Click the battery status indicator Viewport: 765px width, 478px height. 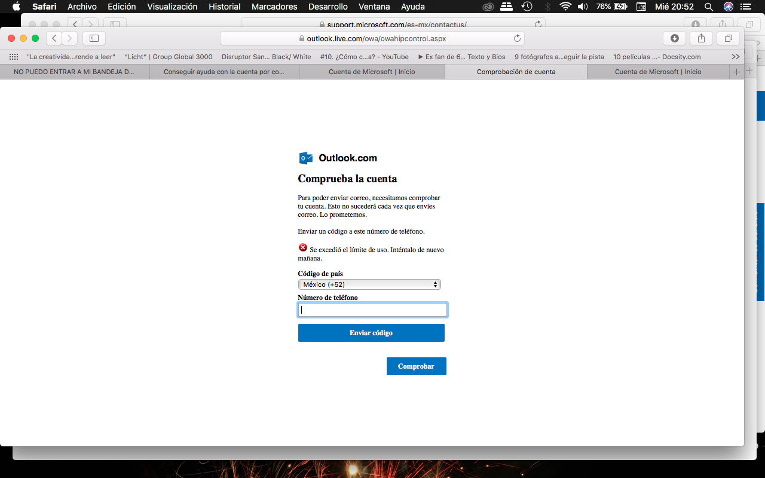pos(612,7)
